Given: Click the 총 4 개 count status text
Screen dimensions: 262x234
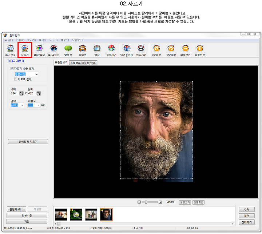Looking at the screenshot, I should pos(138,228).
